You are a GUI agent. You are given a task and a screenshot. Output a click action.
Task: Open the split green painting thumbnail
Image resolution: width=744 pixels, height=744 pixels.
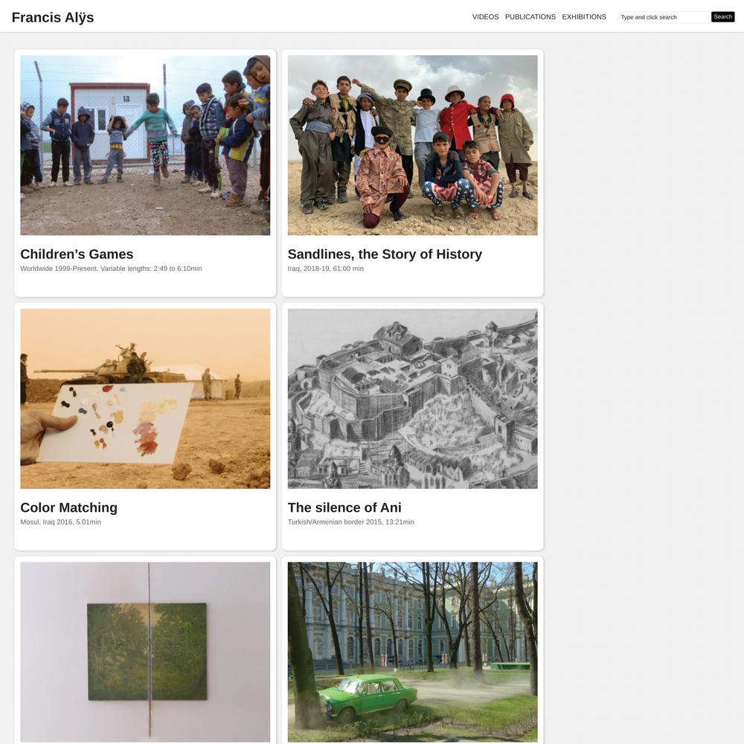tap(145, 652)
